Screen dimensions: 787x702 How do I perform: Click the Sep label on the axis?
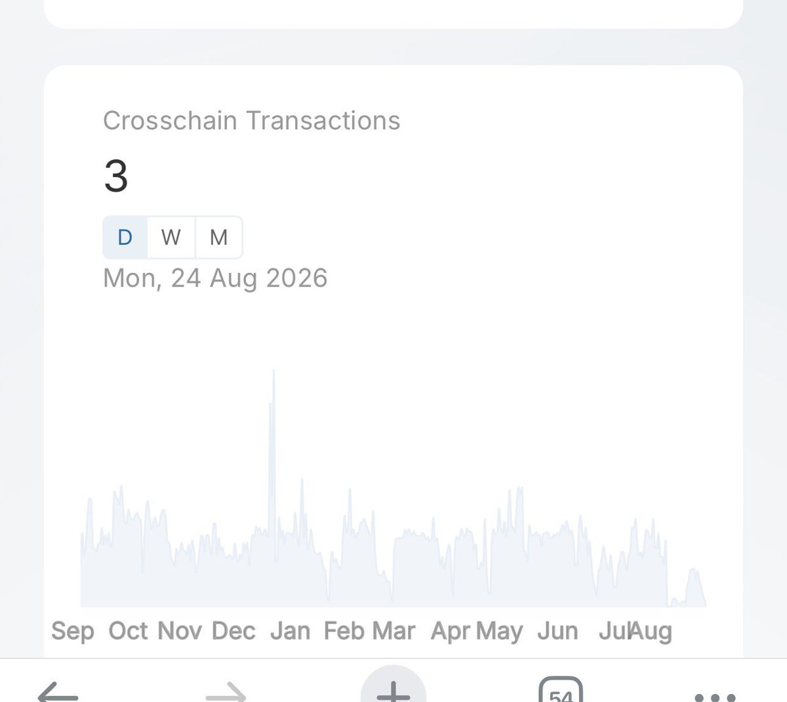tap(73, 631)
